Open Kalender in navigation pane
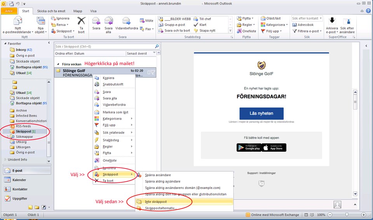 pos(19,180)
